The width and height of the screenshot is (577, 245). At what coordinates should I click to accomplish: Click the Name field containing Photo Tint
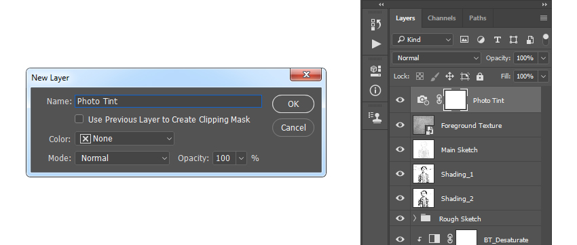[x=168, y=102]
